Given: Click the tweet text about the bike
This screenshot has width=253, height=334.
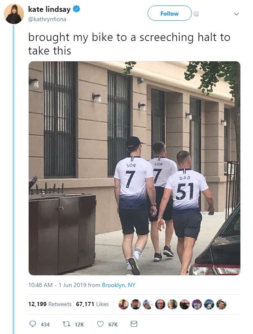Looking at the screenshot, I should 129,44.
